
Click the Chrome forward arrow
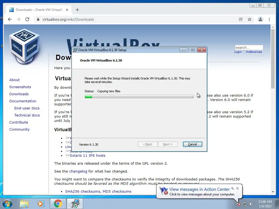click(19, 19)
